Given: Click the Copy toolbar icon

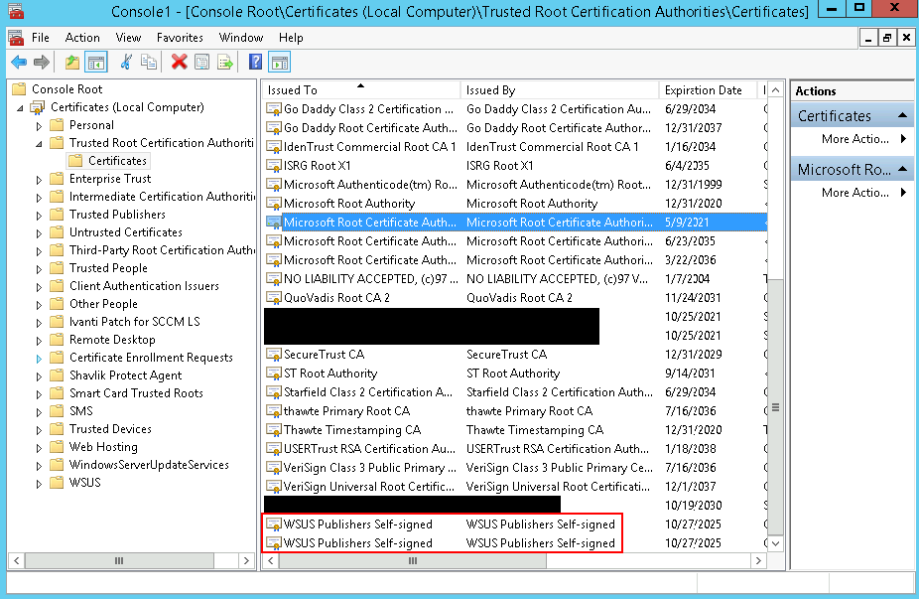Looking at the screenshot, I should [149, 62].
